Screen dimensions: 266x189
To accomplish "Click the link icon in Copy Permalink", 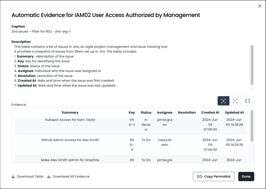I will [x=199, y=177].
